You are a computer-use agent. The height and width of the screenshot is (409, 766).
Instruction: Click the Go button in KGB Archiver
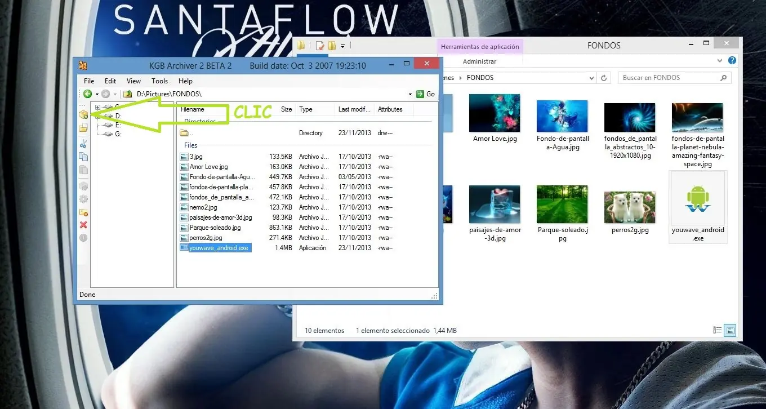[426, 94]
